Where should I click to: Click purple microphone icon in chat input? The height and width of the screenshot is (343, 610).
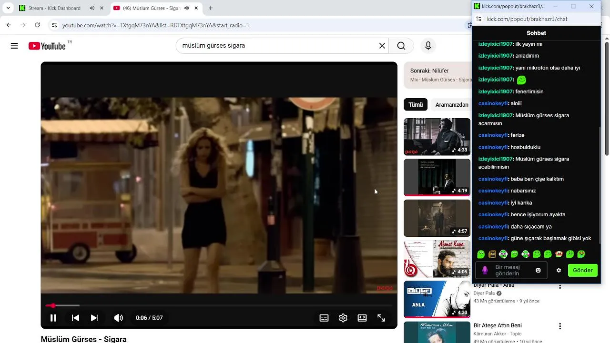pos(485,270)
